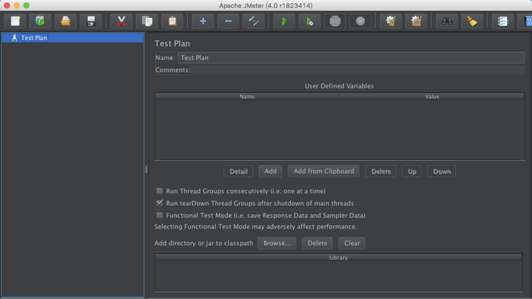This screenshot has width=532, height=299.
Task: Click the Name: column header
Action: (247, 97)
